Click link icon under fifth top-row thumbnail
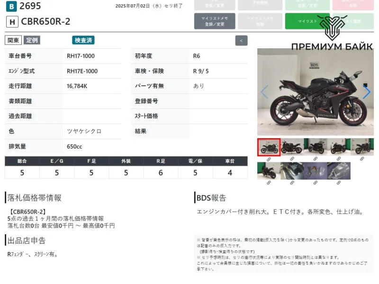Image resolution: width=379 pixels, height=284 pixels. 361,159
